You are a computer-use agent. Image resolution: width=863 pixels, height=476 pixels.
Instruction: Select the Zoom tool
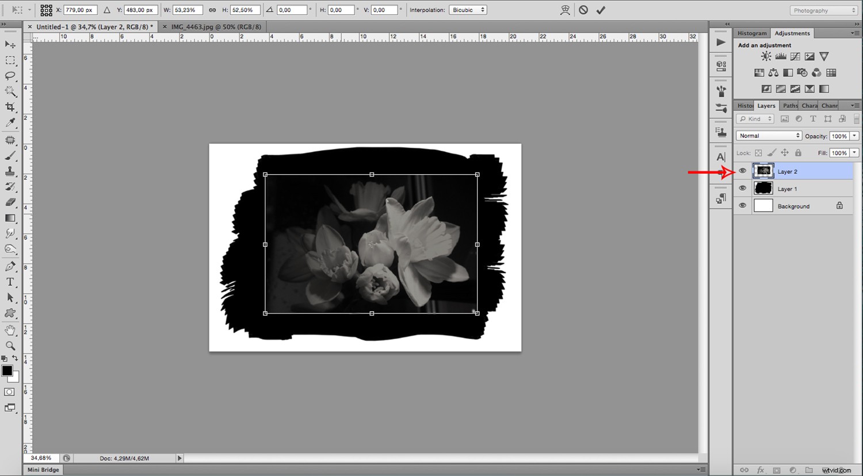tap(9, 346)
